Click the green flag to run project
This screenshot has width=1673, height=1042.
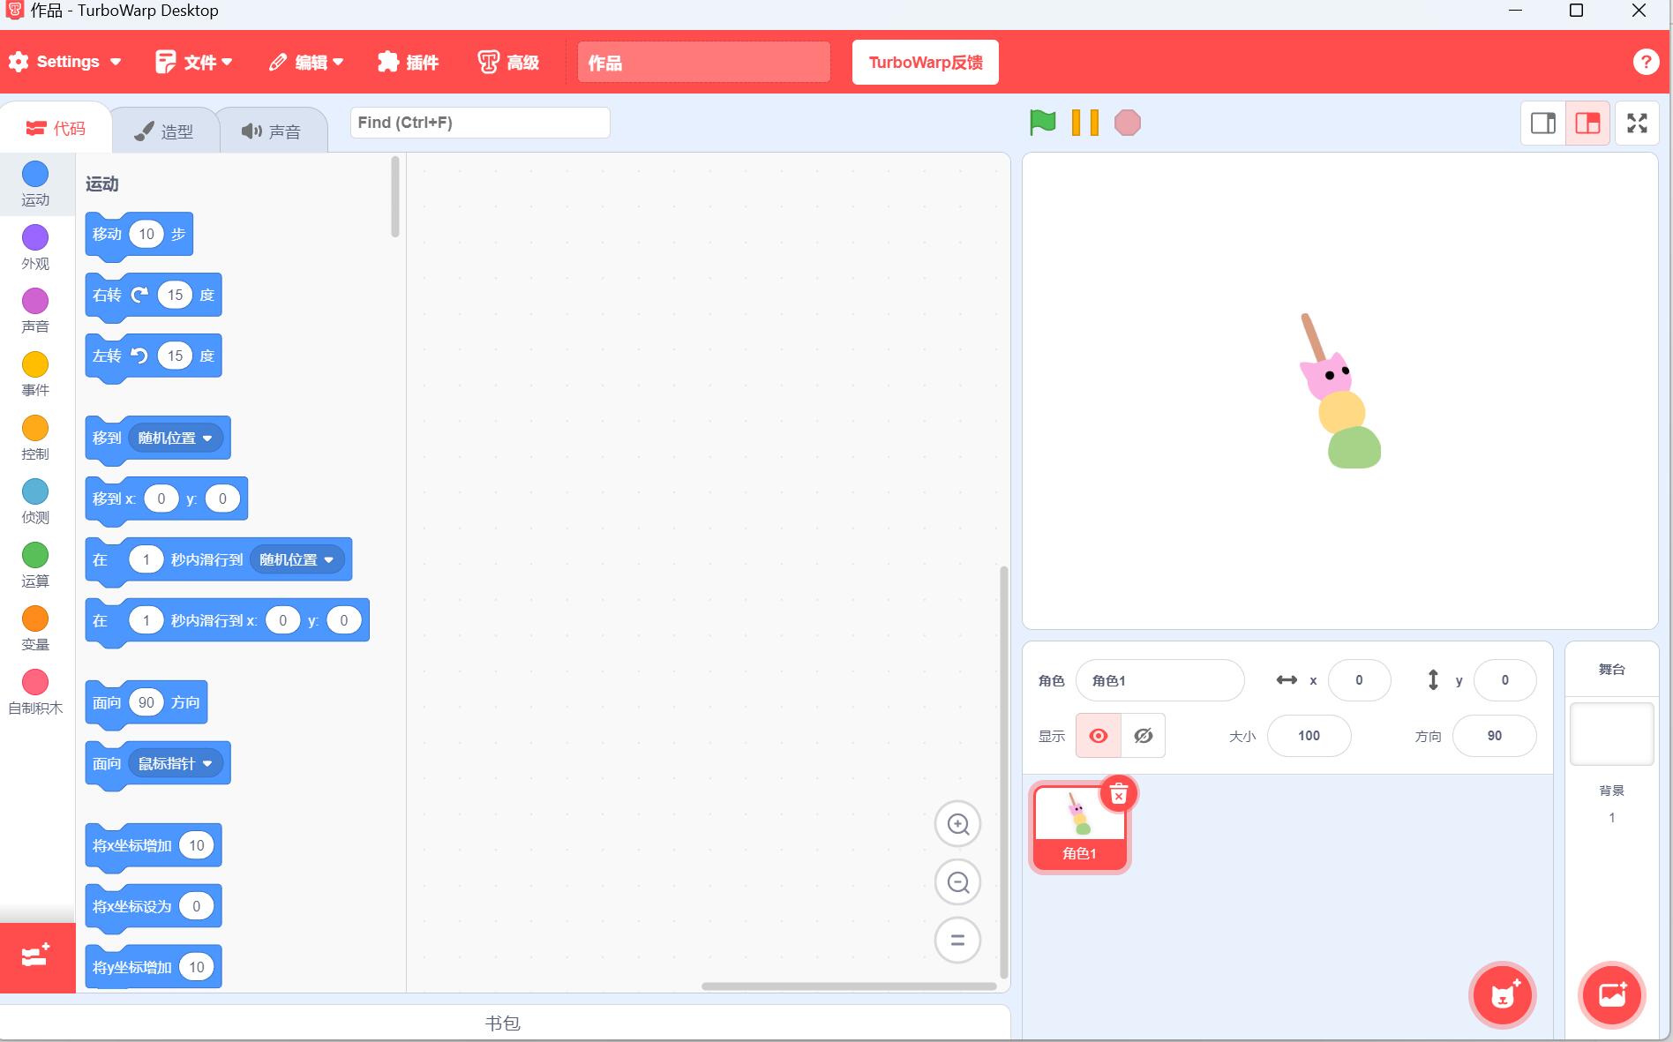[1042, 123]
